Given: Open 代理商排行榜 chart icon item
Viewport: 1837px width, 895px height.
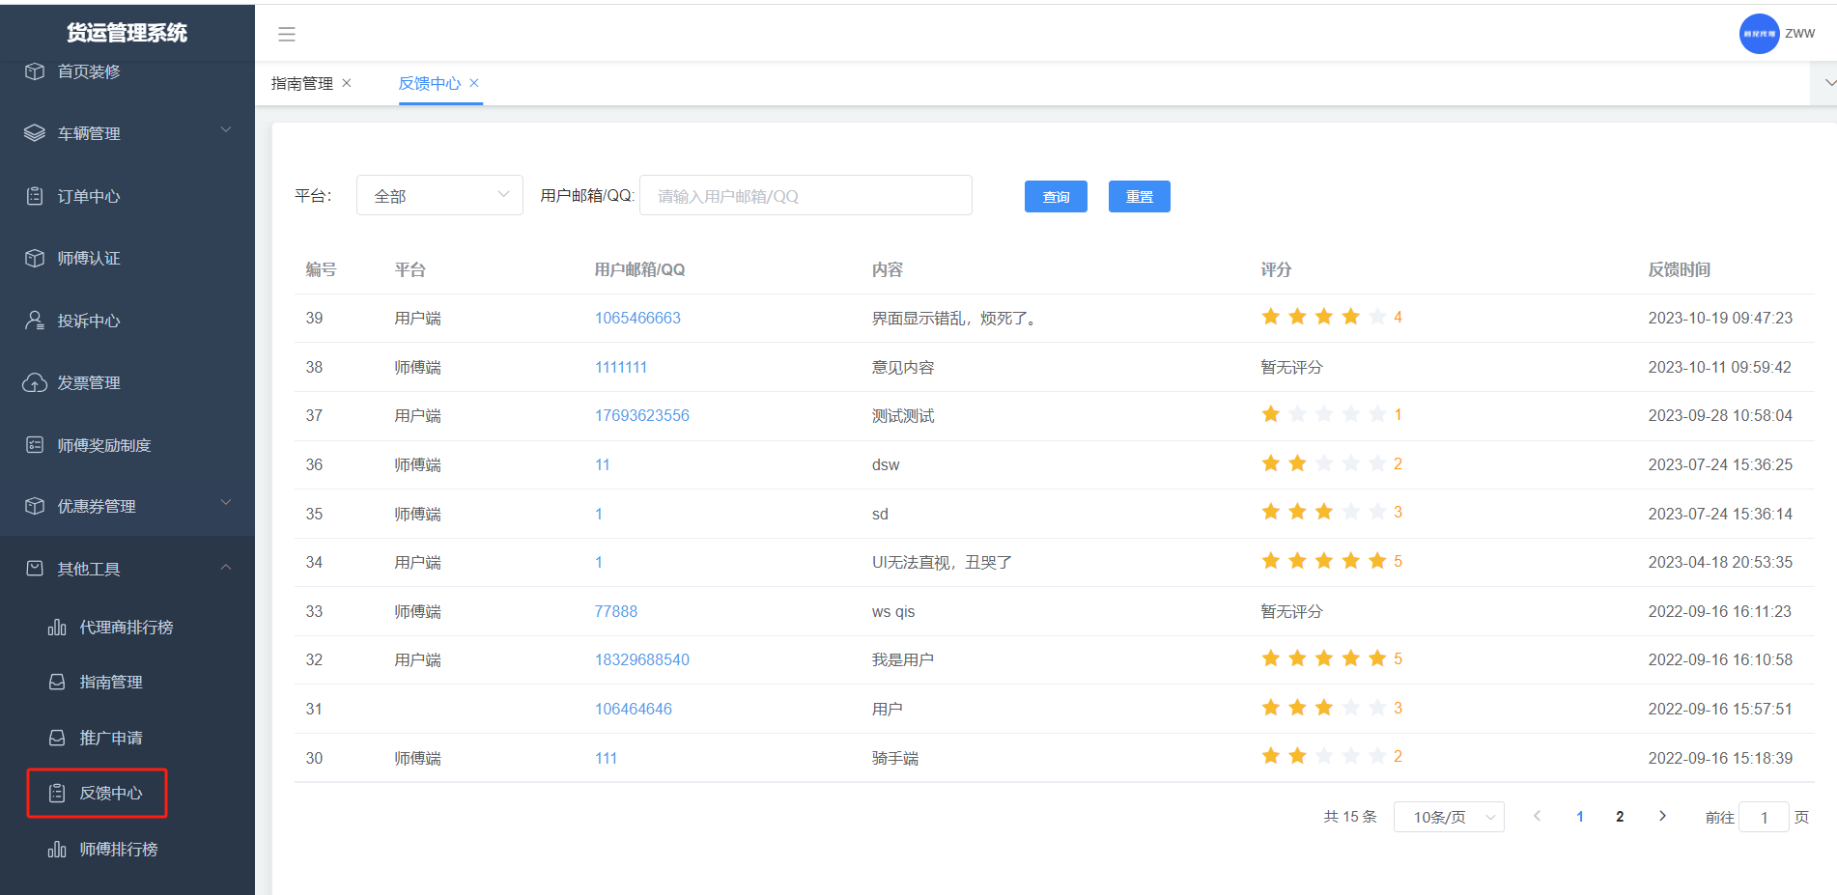Looking at the screenshot, I should tap(57, 628).
